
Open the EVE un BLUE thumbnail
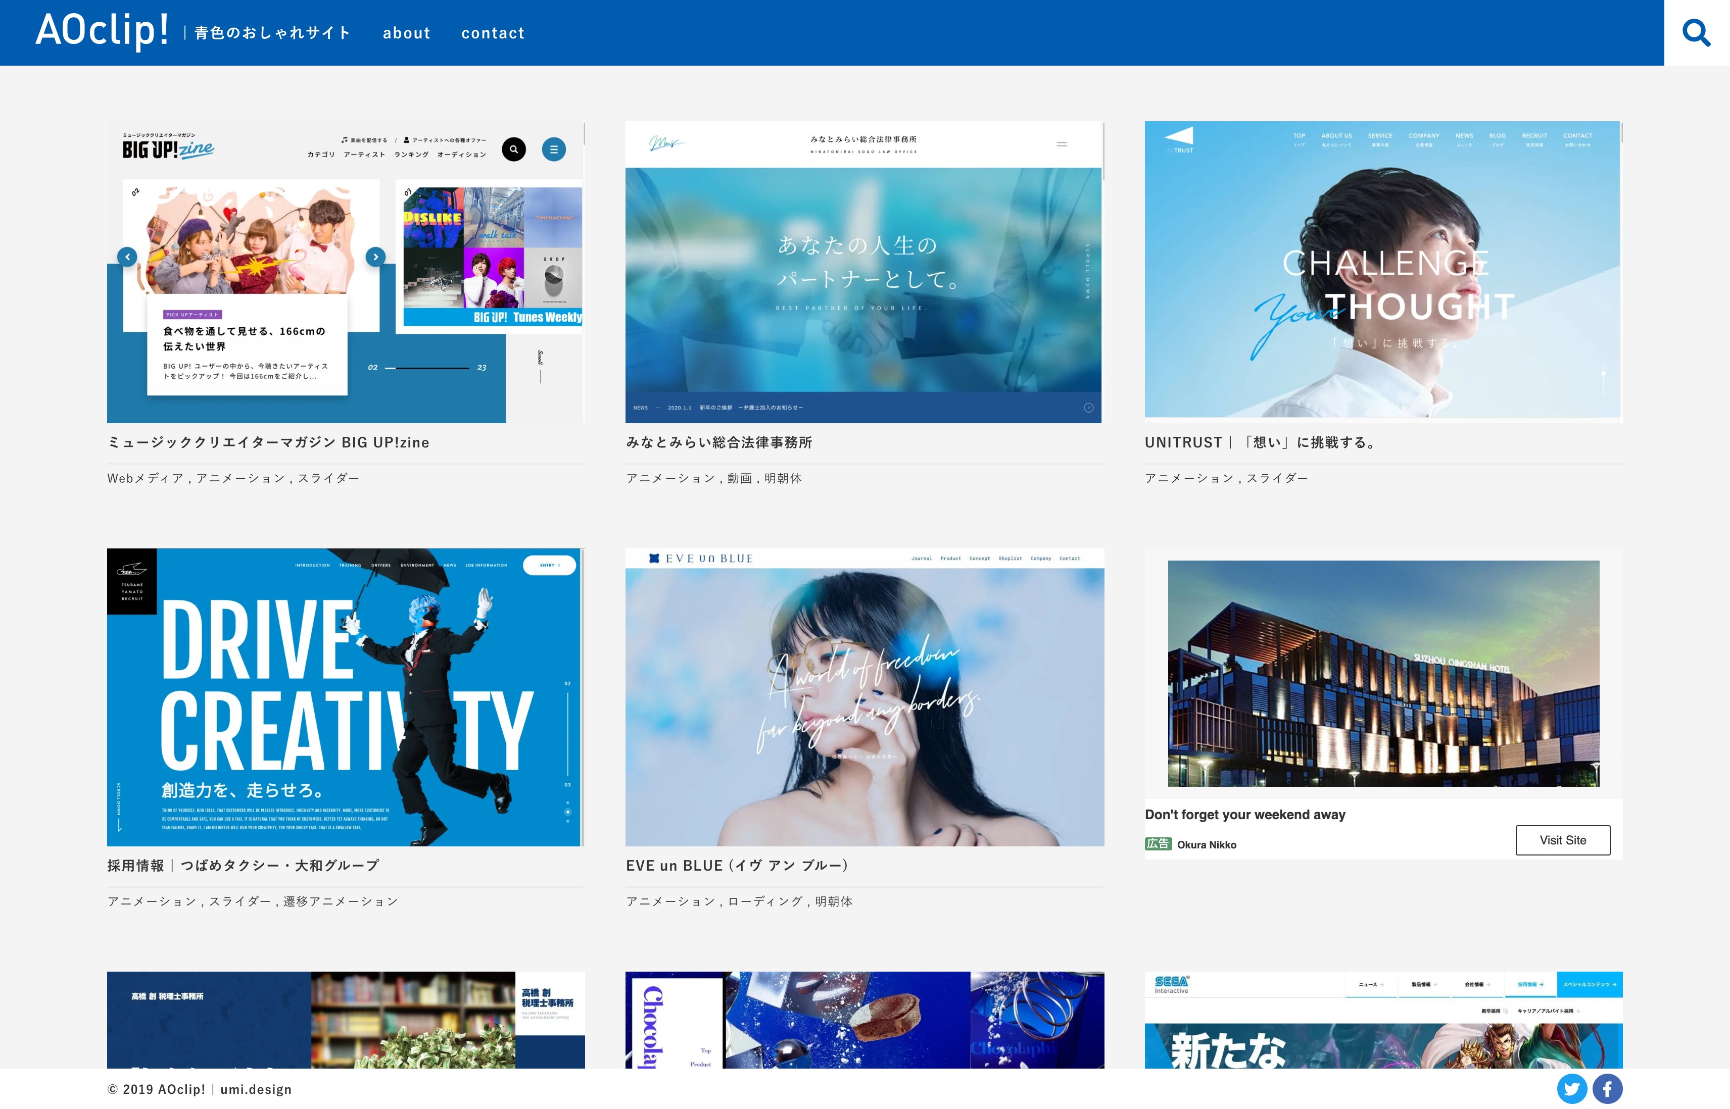(x=864, y=696)
